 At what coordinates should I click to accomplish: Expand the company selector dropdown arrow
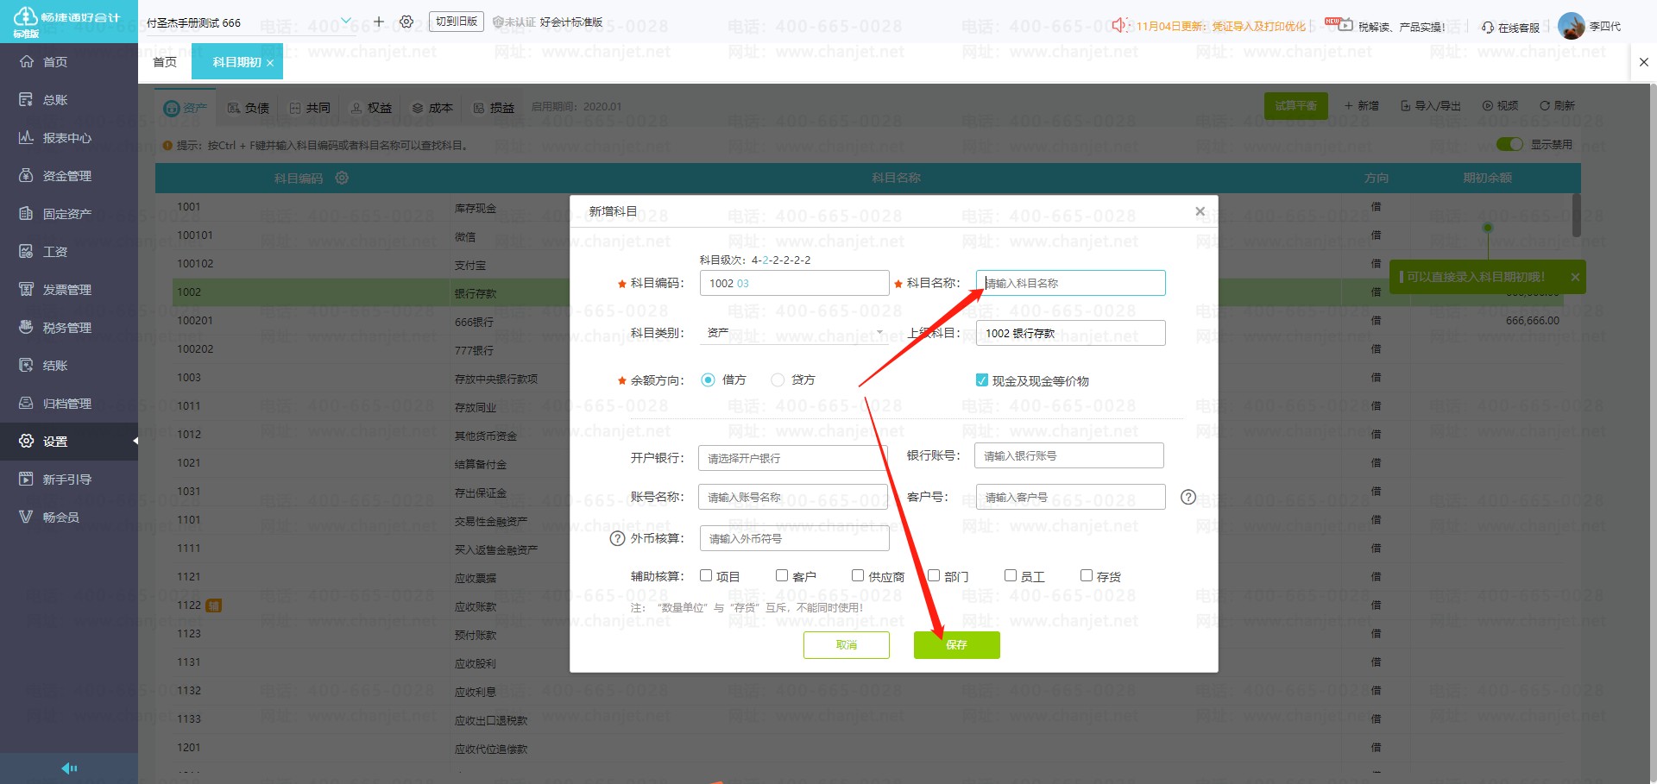coord(346,22)
